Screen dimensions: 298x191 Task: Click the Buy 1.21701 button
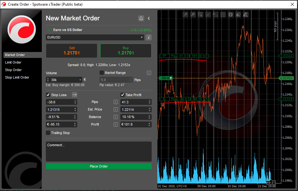pyautogui.click(x=126, y=51)
